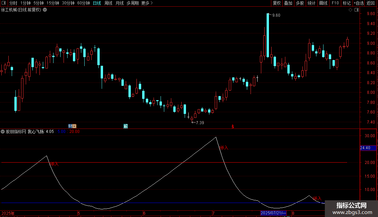This screenshot has width=378, height=217.
Task: Open the 多股 multi-stock view
Action: [x=300, y=3]
